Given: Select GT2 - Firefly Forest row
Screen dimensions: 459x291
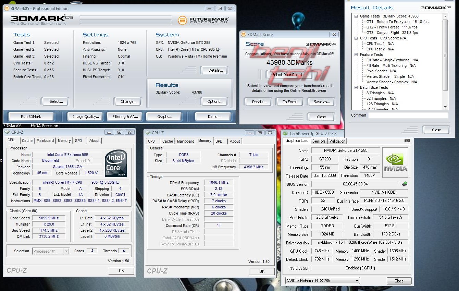Looking at the screenshot, I should tap(392, 27).
